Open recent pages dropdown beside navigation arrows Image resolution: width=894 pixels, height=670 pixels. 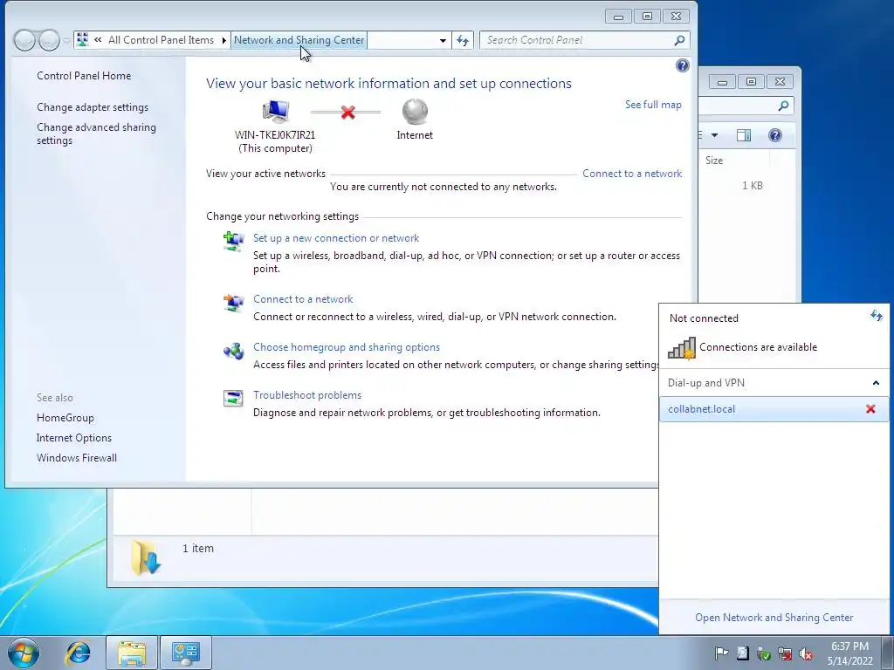pyautogui.click(x=66, y=40)
